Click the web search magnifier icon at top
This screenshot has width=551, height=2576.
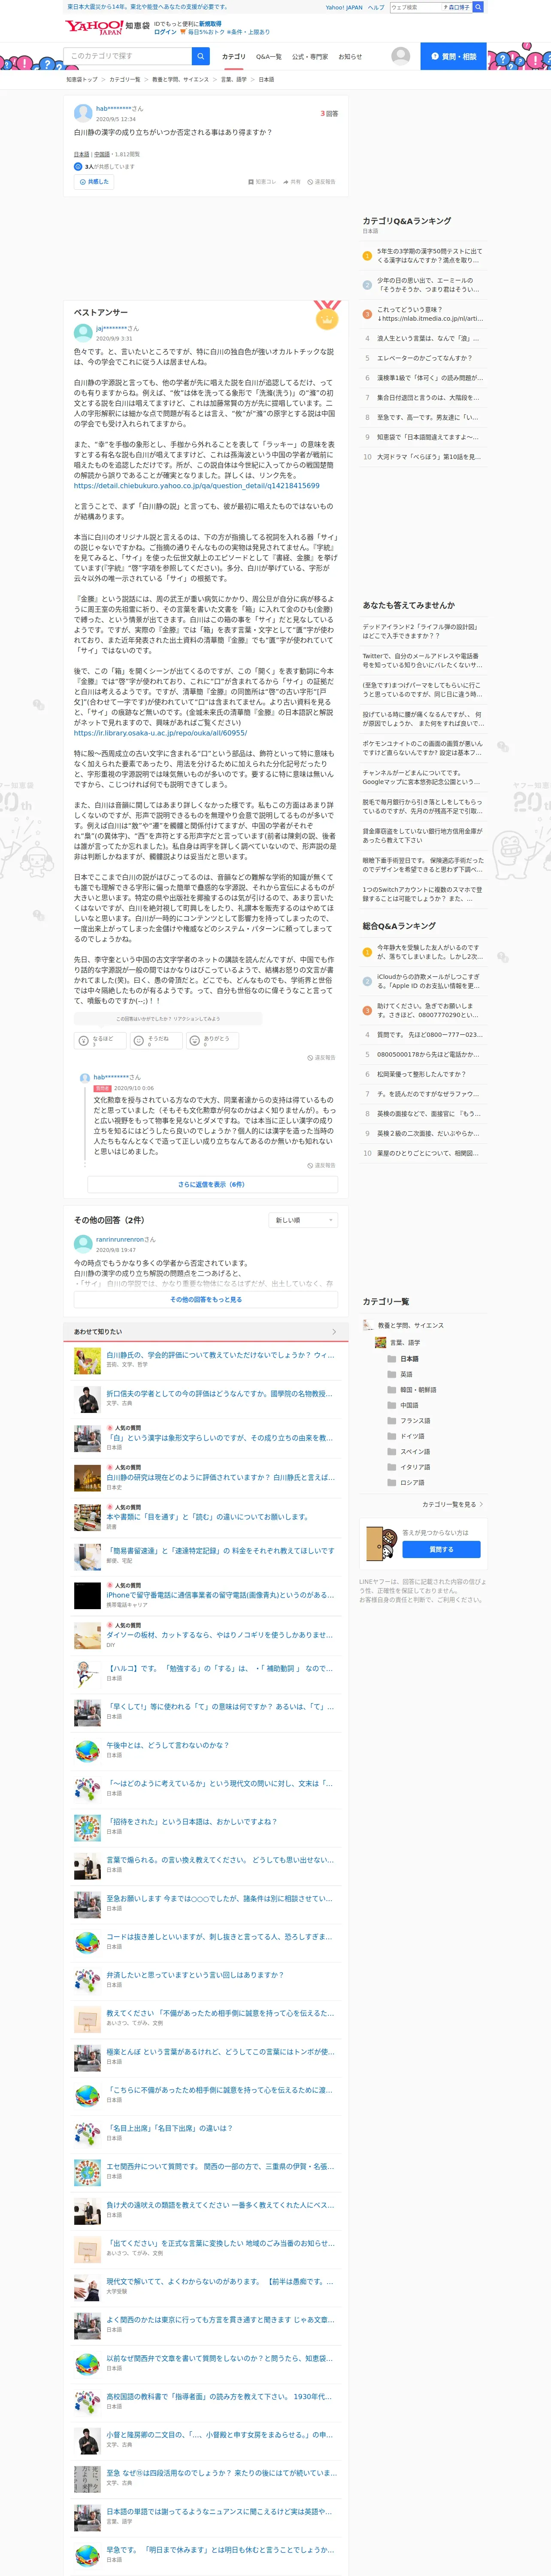pyautogui.click(x=478, y=7)
